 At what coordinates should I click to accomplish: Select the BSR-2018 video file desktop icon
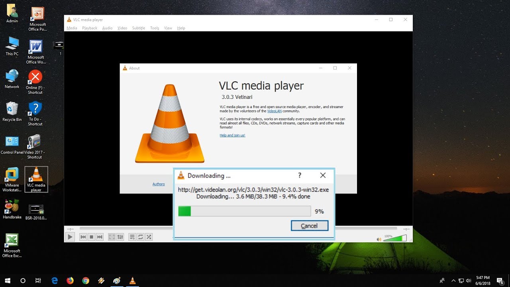pos(36,212)
